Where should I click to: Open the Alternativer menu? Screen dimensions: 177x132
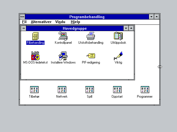pyautogui.click(x=41, y=22)
